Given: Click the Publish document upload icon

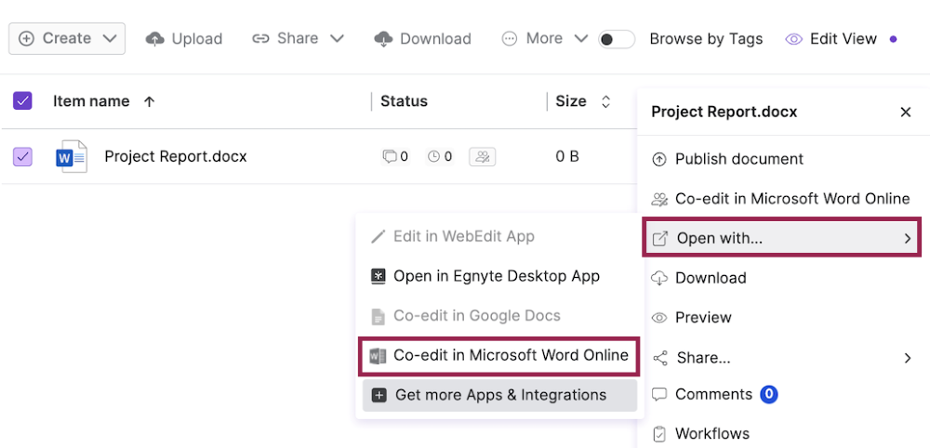Looking at the screenshot, I should pyautogui.click(x=659, y=160).
